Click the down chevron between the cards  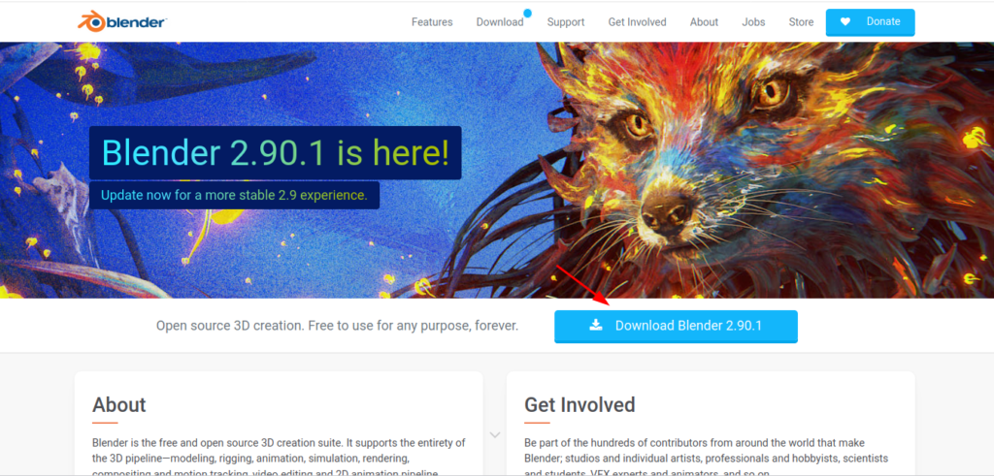tap(495, 435)
